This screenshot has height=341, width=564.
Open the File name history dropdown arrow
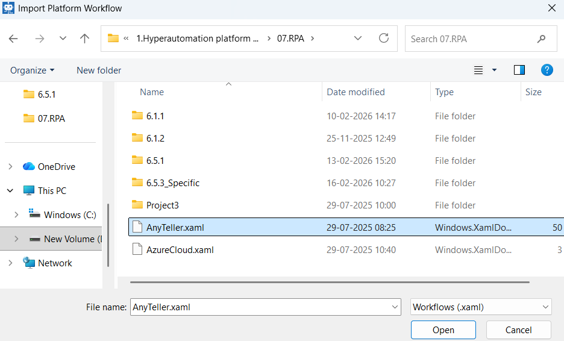tap(395, 307)
